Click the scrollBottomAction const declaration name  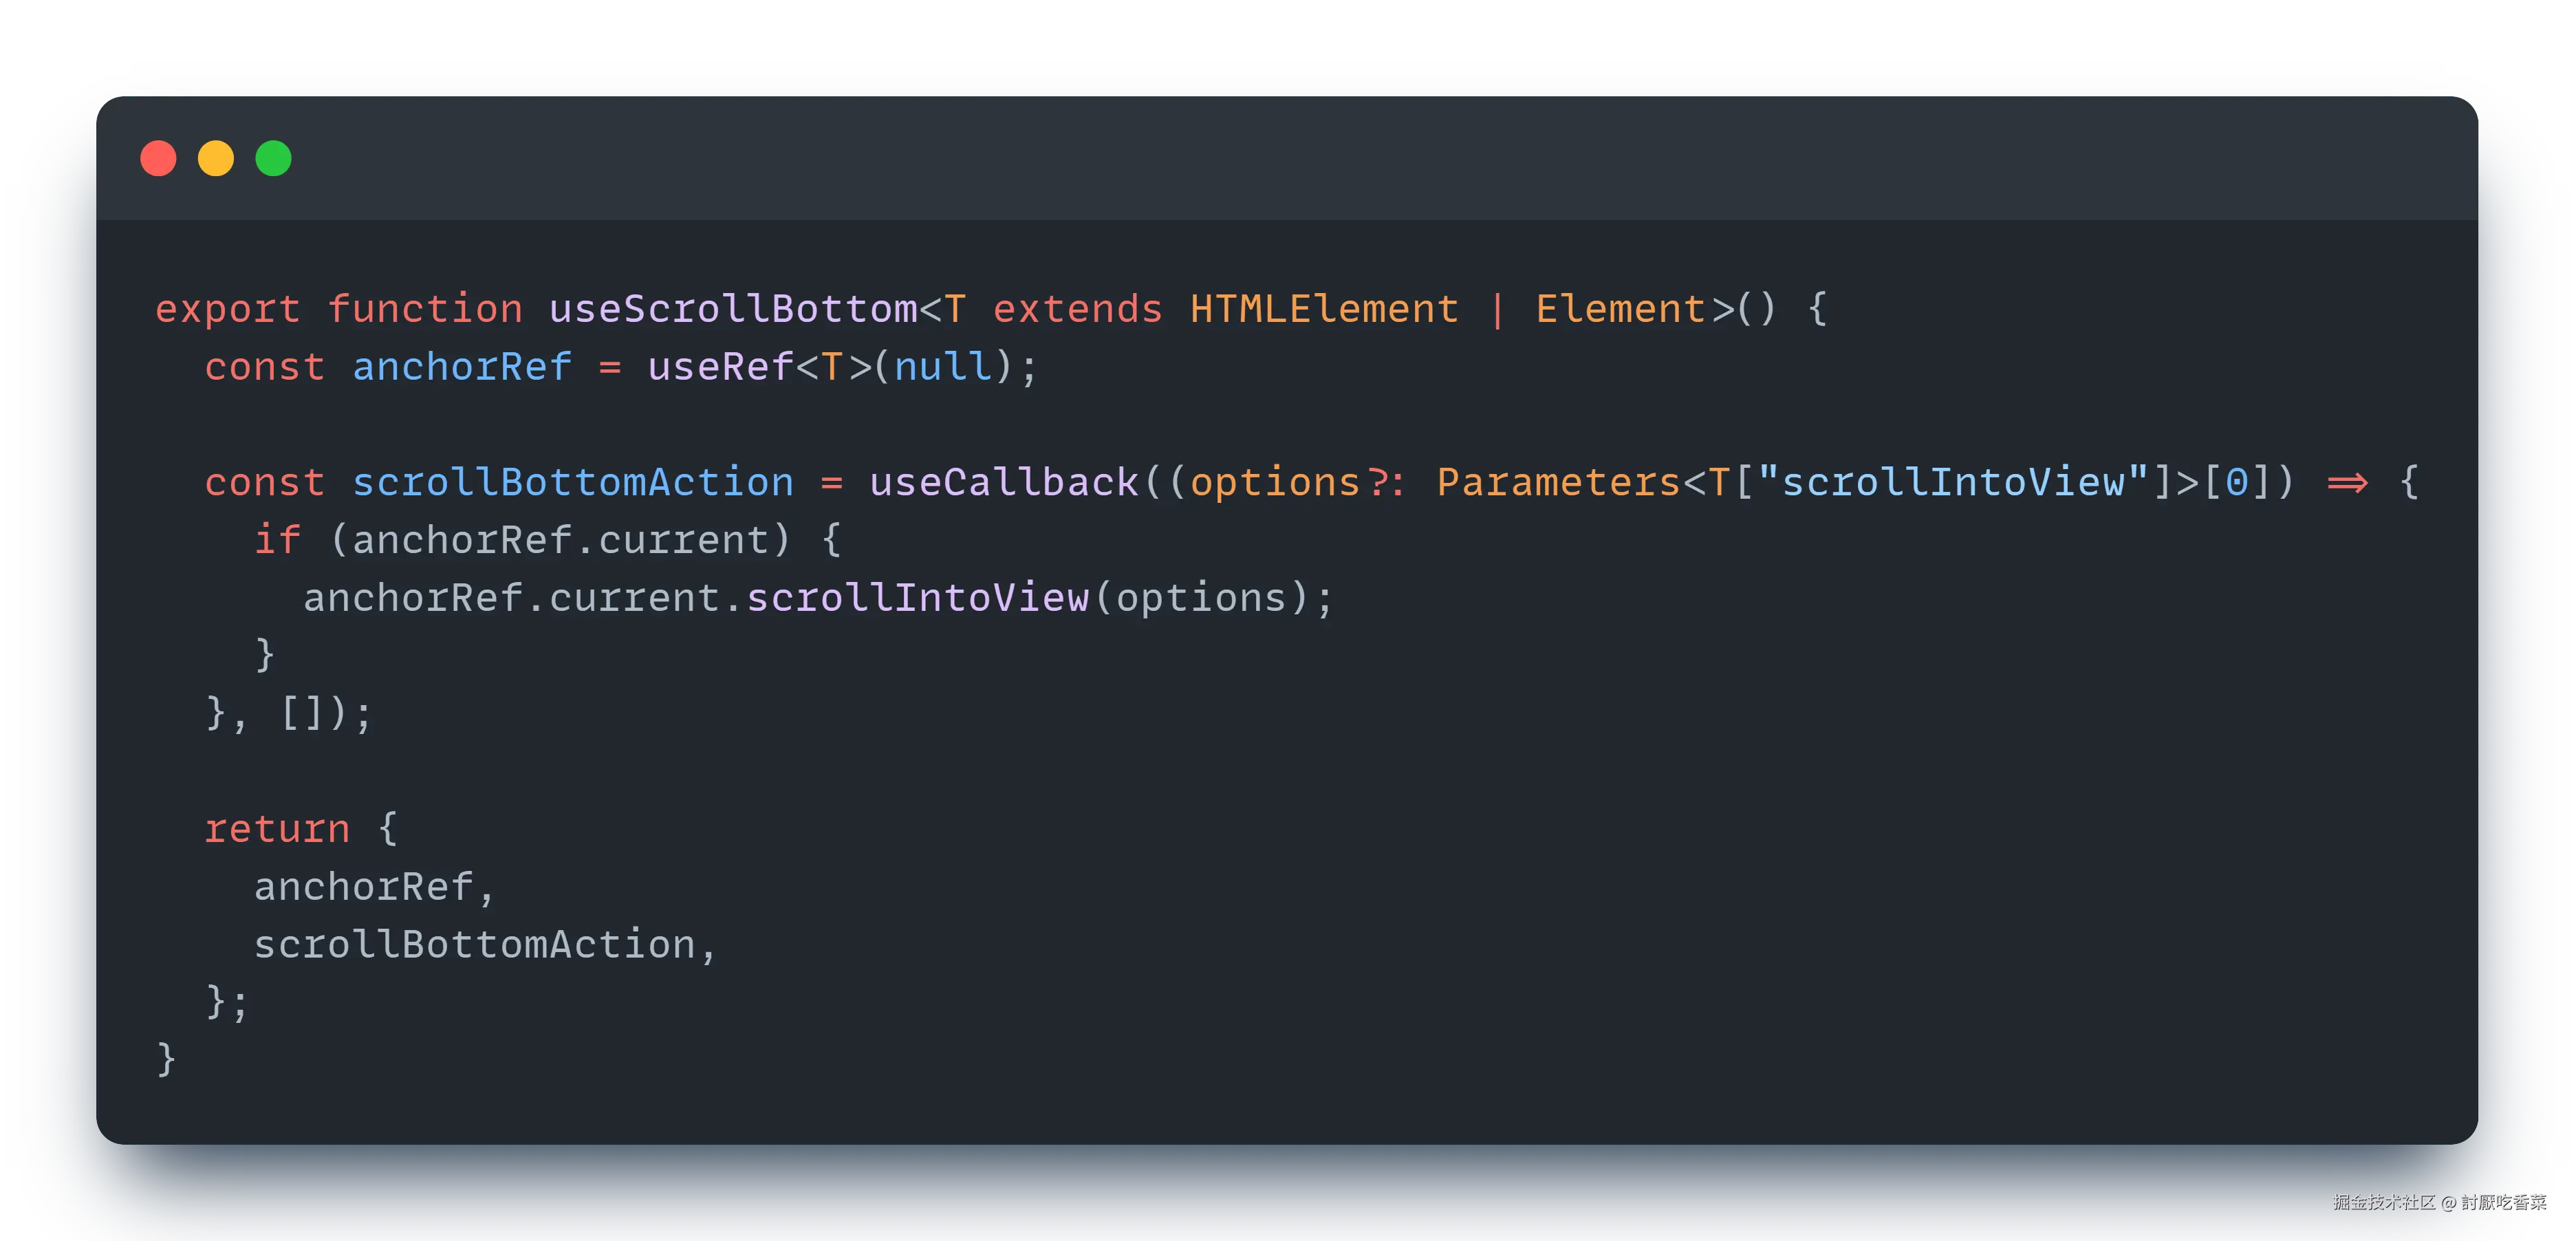(573, 483)
